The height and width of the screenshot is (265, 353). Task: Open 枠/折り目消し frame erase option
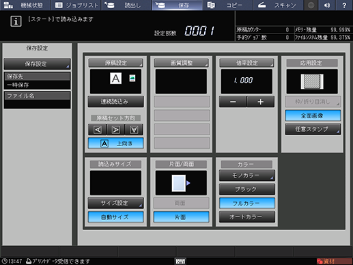point(313,102)
